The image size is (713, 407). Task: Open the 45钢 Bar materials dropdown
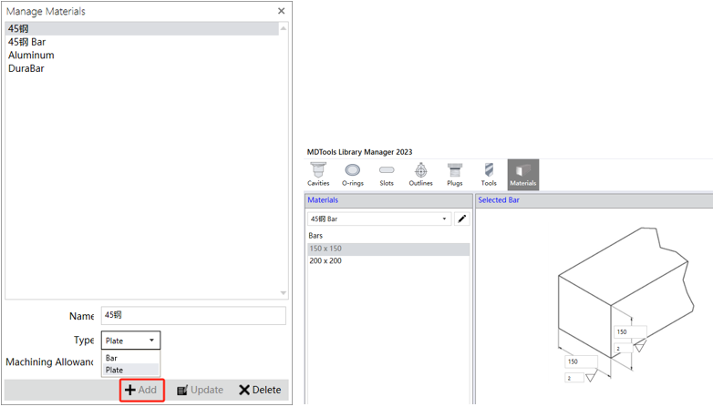(x=378, y=219)
